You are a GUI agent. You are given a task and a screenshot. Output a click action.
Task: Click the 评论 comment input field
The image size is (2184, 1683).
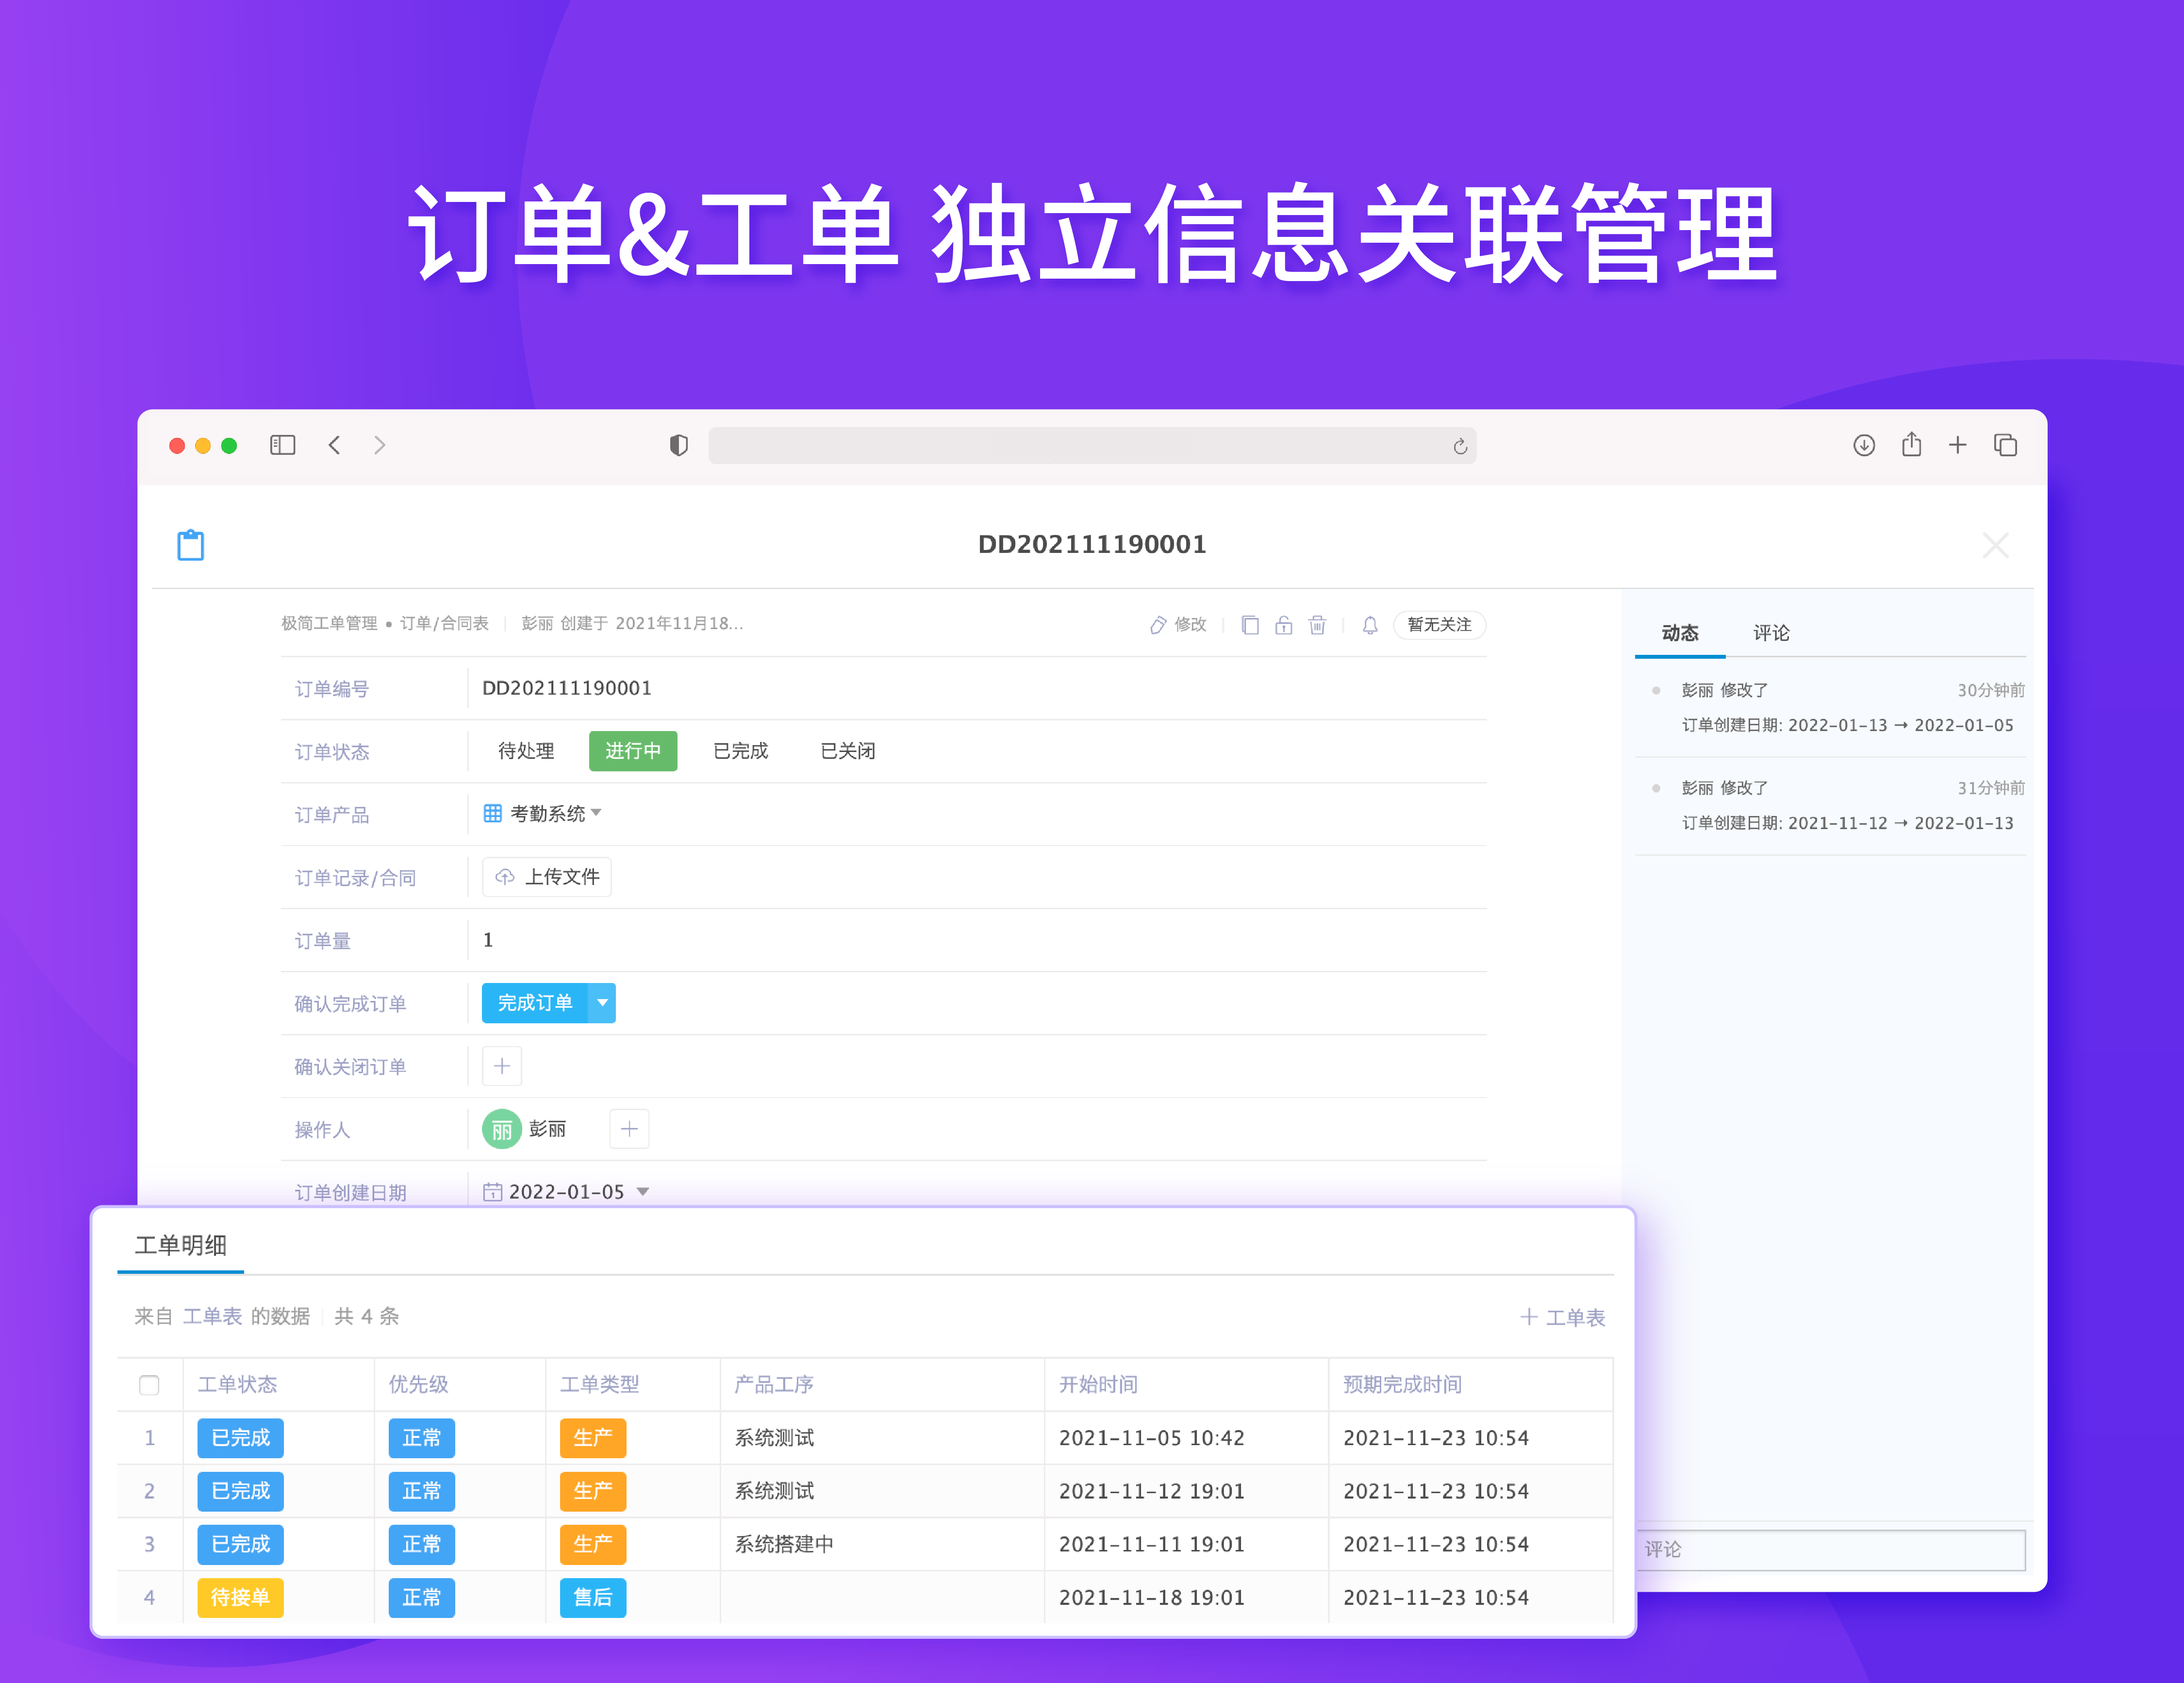pos(1830,1549)
